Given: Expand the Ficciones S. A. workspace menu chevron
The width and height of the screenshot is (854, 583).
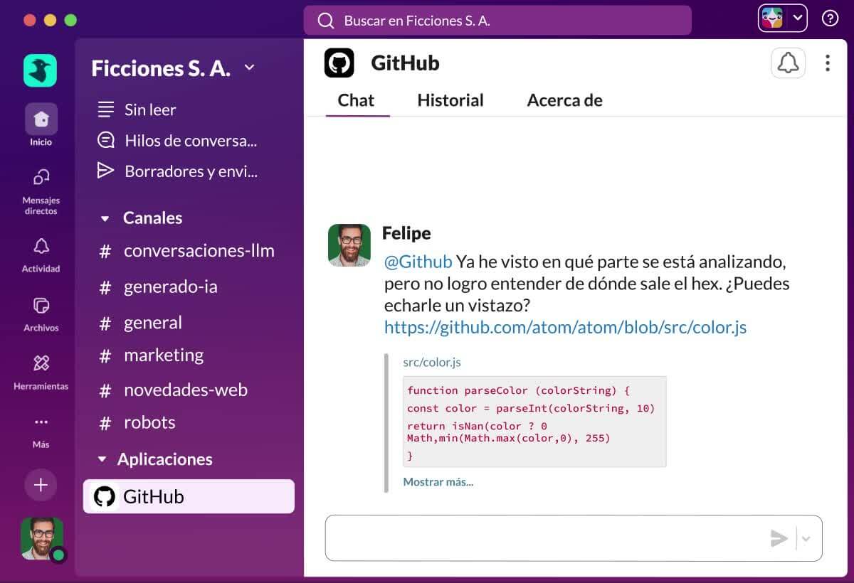Looking at the screenshot, I should [x=249, y=68].
